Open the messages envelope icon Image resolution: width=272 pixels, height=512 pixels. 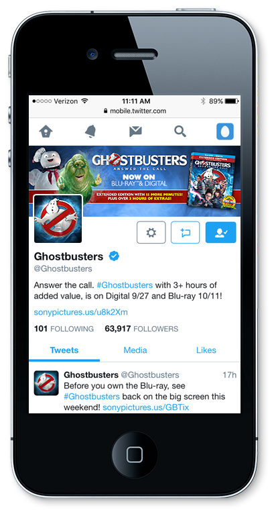(x=135, y=132)
